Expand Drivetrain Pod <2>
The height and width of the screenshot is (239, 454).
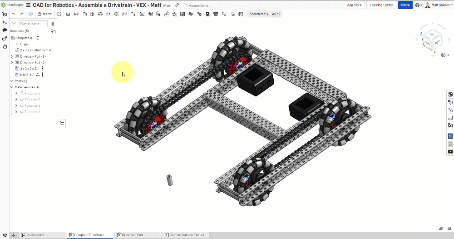[12, 62]
